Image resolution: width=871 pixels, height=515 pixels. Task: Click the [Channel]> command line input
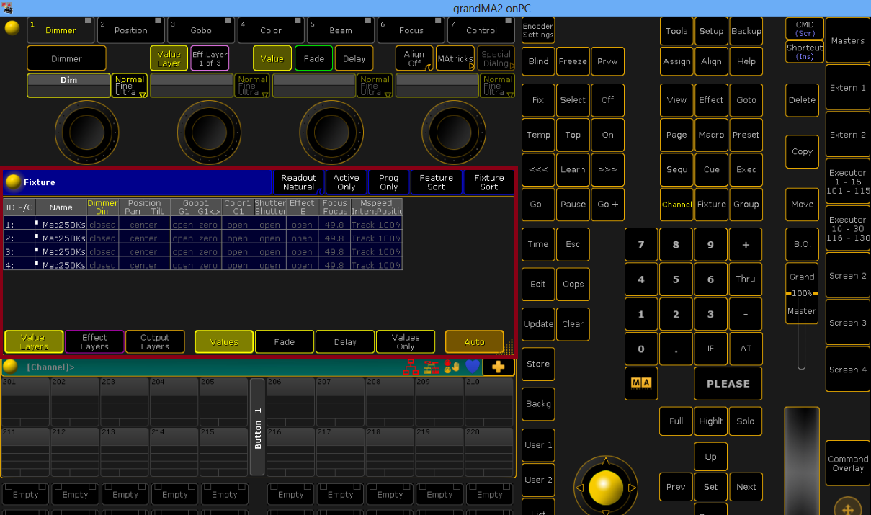(x=209, y=367)
